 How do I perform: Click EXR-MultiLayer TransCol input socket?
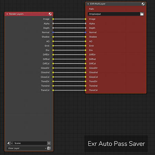point(86,90)
